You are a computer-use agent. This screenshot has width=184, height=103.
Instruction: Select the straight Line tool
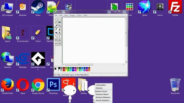click(x=56, y=36)
